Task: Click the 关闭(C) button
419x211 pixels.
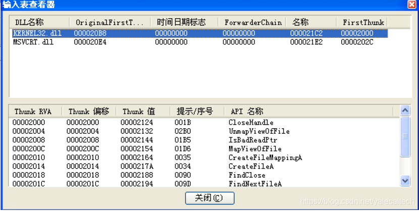Action: coord(210,198)
